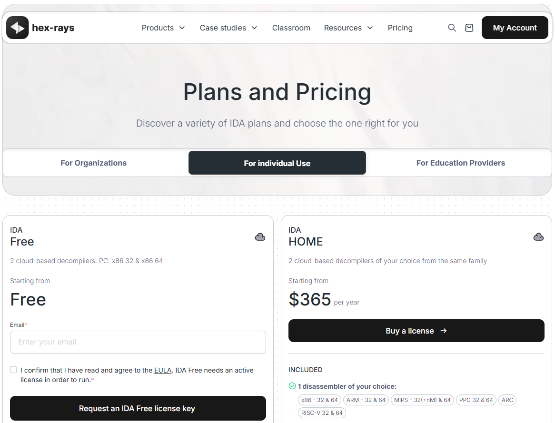Click the My Account button
Viewport: 555px width, 423px height.
pyautogui.click(x=515, y=28)
